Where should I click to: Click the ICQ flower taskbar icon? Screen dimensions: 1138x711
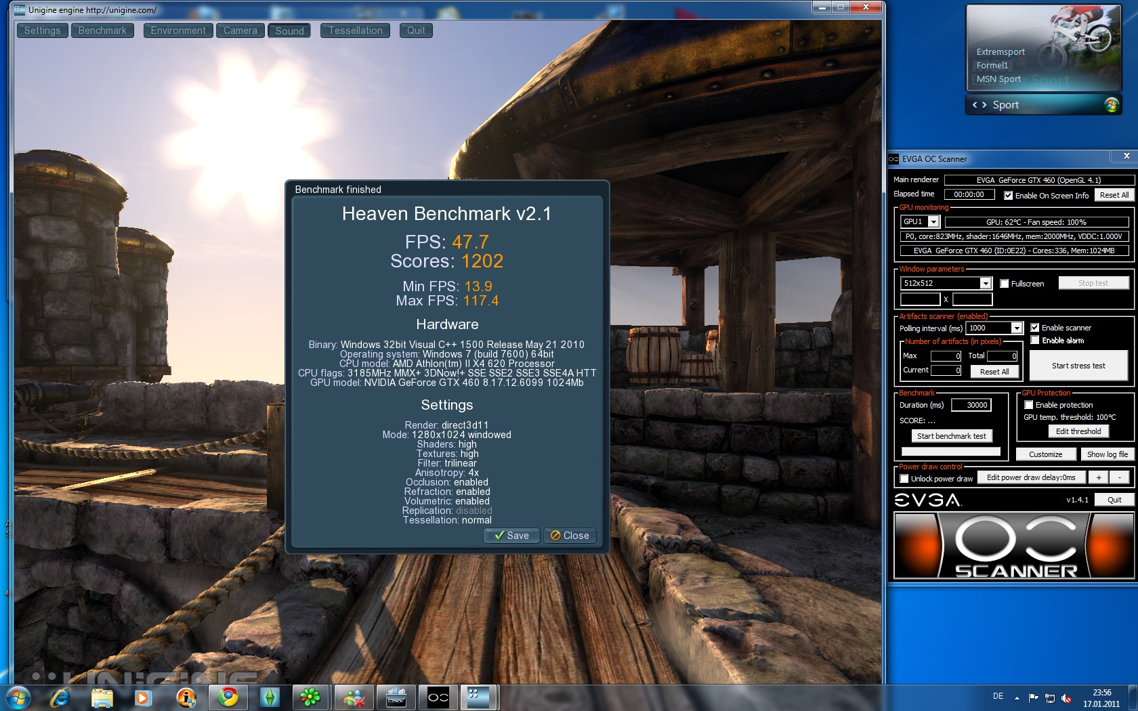310,697
